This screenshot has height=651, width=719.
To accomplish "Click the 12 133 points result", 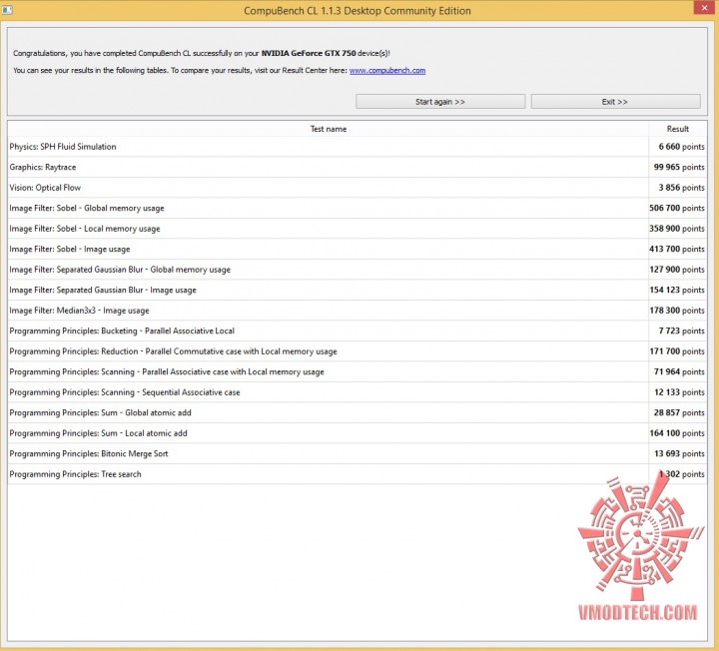I will point(679,392).
